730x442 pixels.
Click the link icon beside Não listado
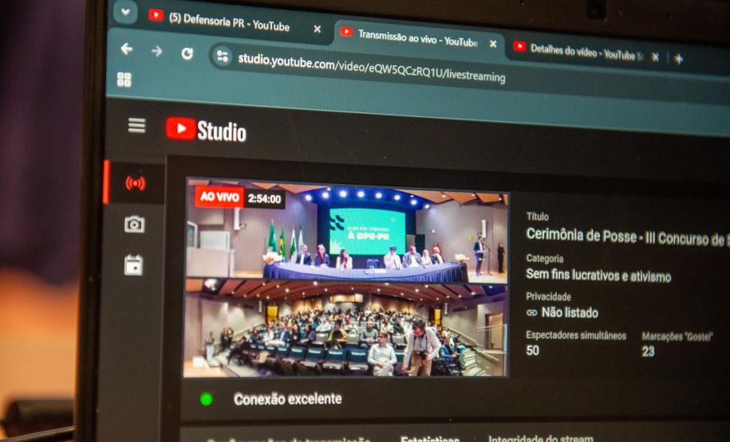click(531, 313)
